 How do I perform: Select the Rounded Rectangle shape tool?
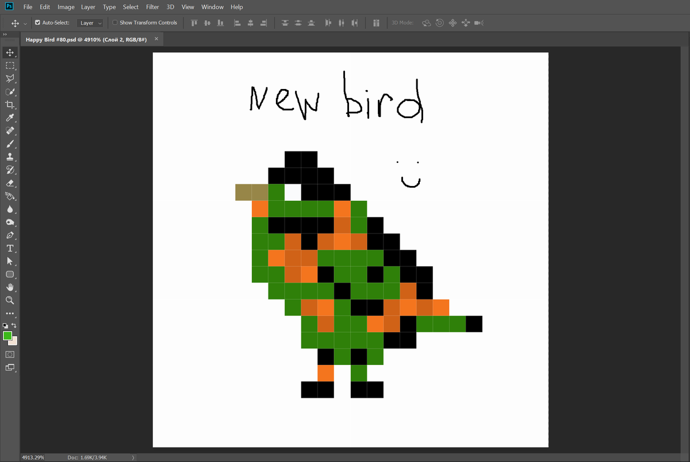pyautogui.click(x=10, y=274)
